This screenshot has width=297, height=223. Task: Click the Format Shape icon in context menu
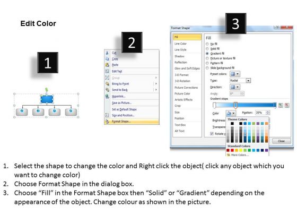coord(107,122)
